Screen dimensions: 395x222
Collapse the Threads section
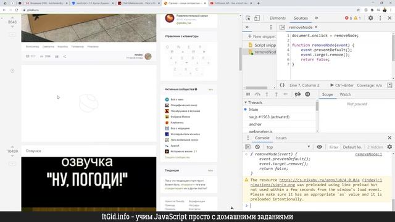point(254,102)
